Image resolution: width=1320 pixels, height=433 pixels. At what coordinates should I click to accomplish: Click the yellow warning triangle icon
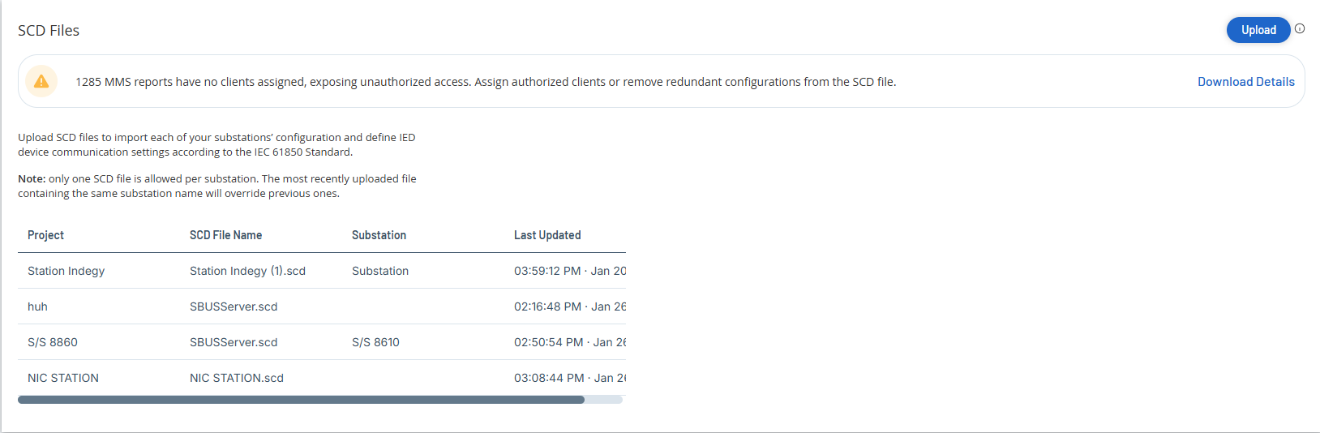click(41, 81)
